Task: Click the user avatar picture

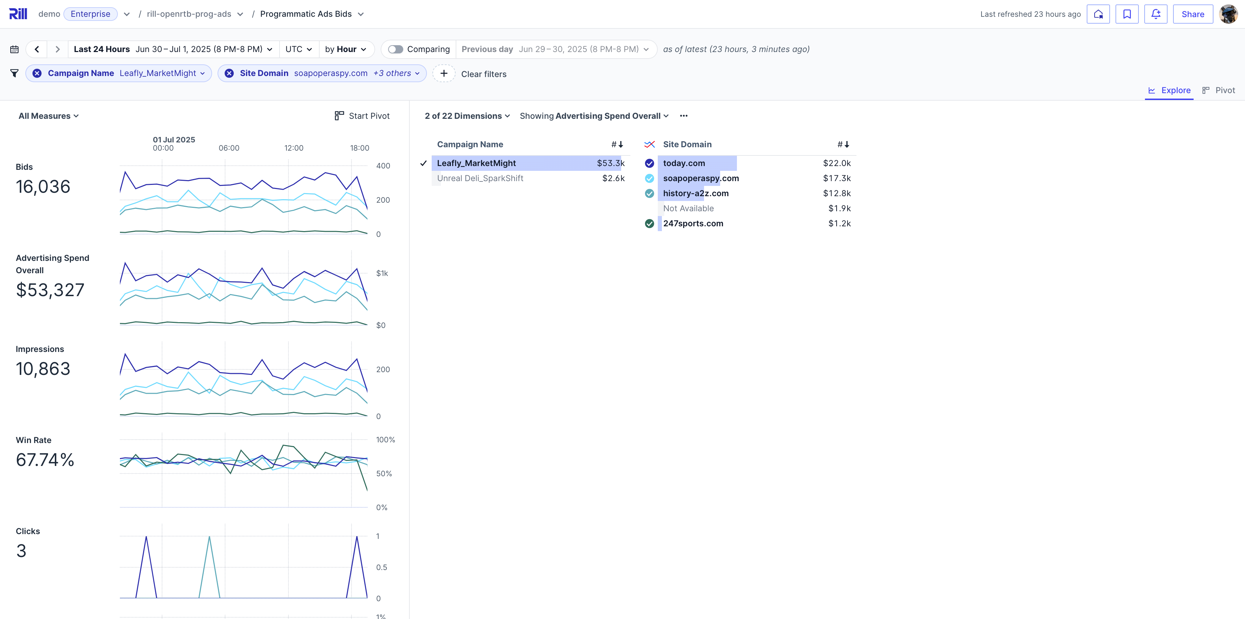Action: coord(1229,13)
